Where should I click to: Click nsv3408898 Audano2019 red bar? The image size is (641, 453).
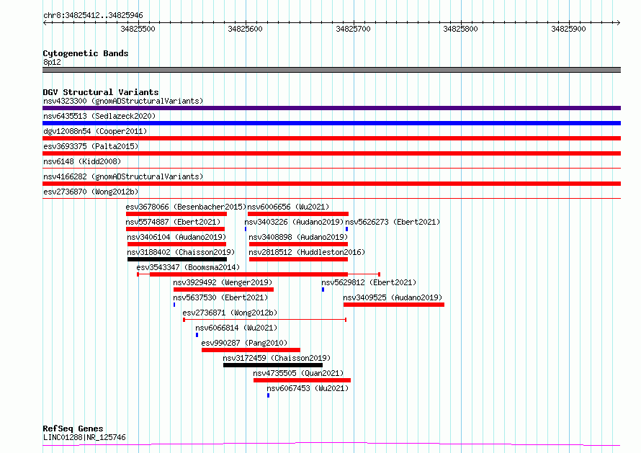pyautogui.click(x=298, y=244)
